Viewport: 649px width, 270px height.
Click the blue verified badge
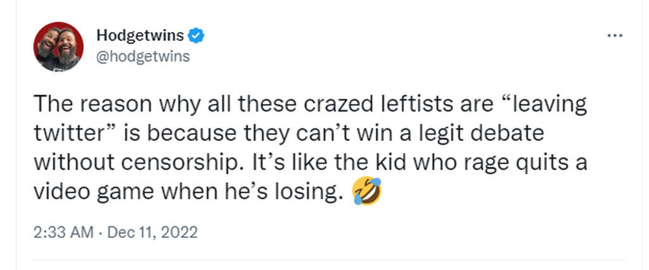pyautogui.click(x=198, y=36)
